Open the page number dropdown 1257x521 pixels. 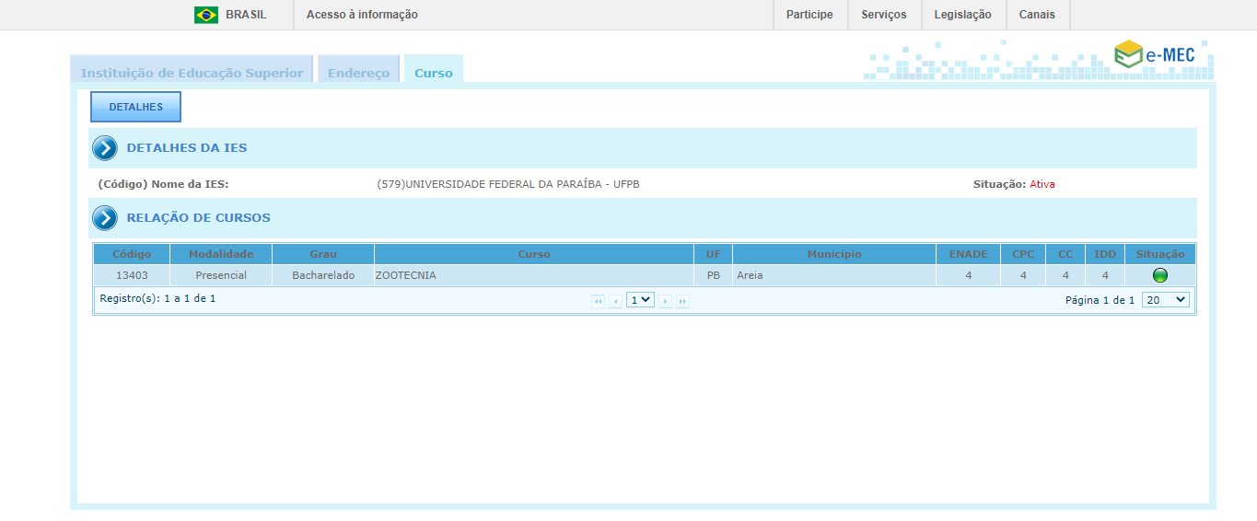pyautogui.click(x=640, y=300)
